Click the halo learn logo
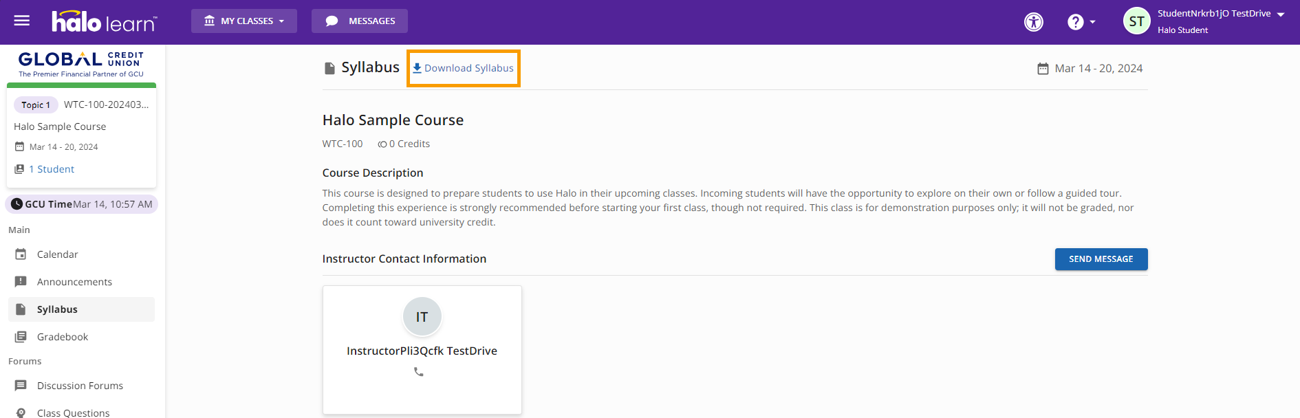This screenshot has height=418, width=1300. point(105,21)
